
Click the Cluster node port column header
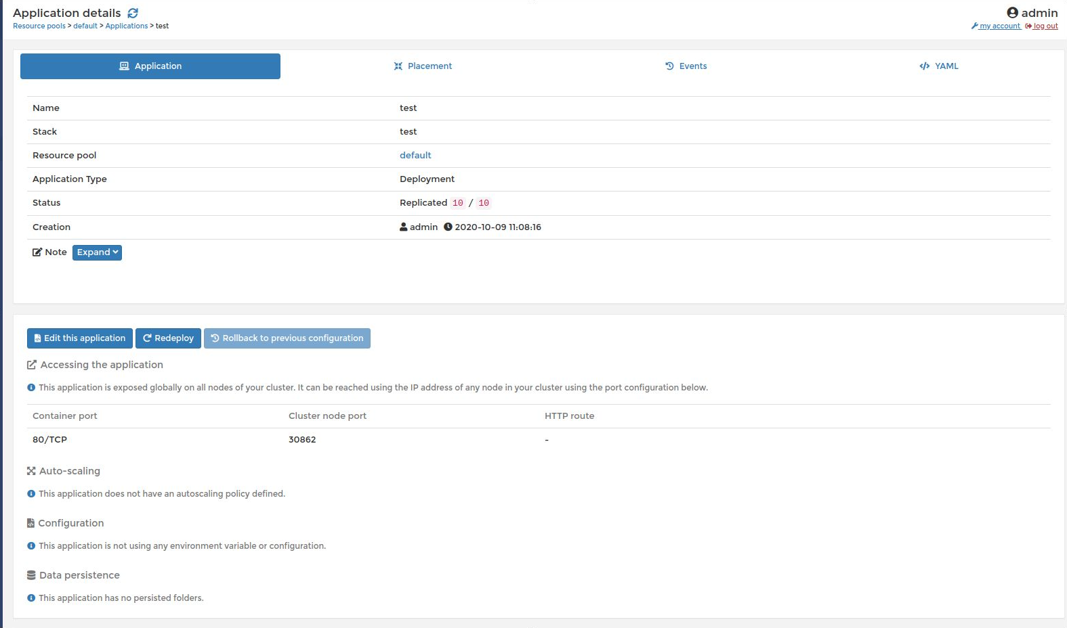click(x=327, y=416)
